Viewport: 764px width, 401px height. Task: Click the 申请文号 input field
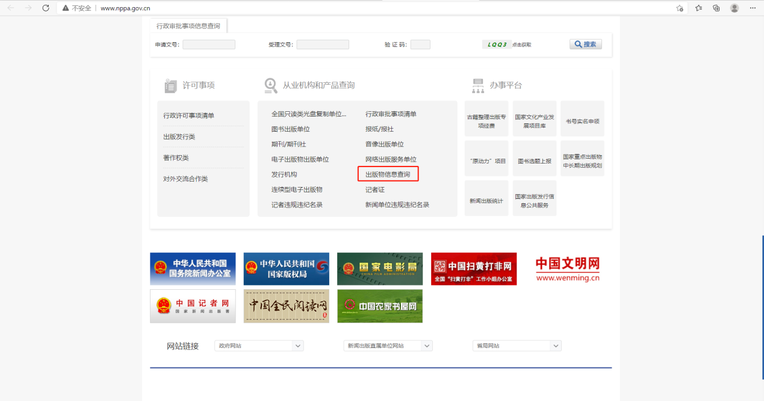pos(209,44)
